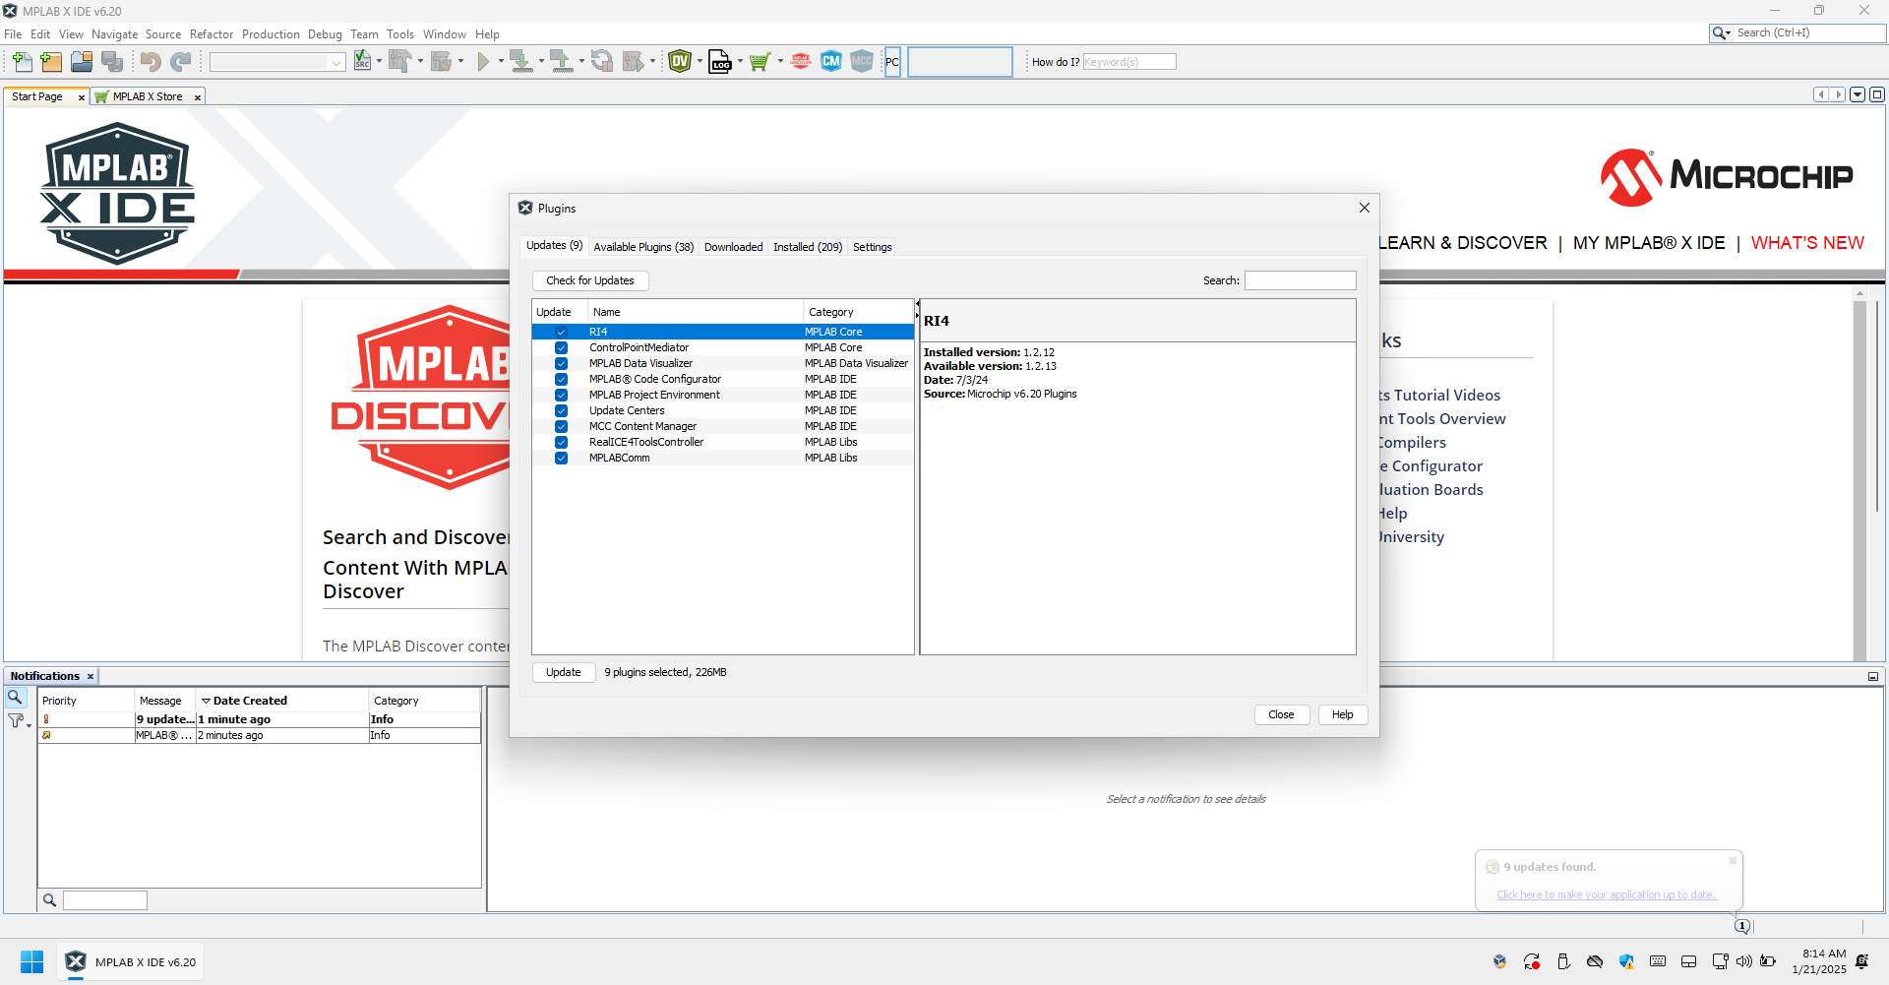
Task: Expand the Clean and Build dropdown arrow
Action: point(460,62)
